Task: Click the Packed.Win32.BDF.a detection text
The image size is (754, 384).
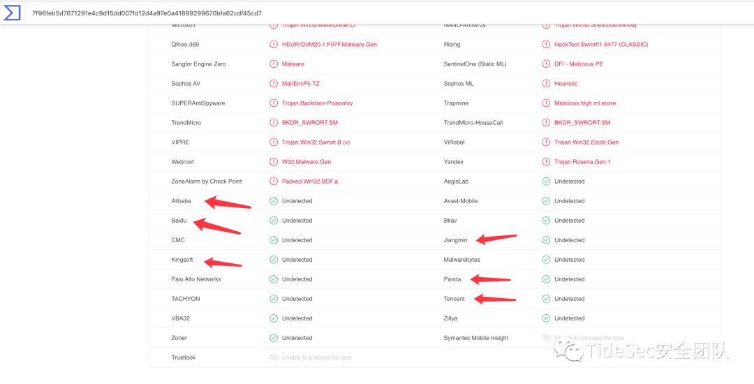Action: (310, 182)
